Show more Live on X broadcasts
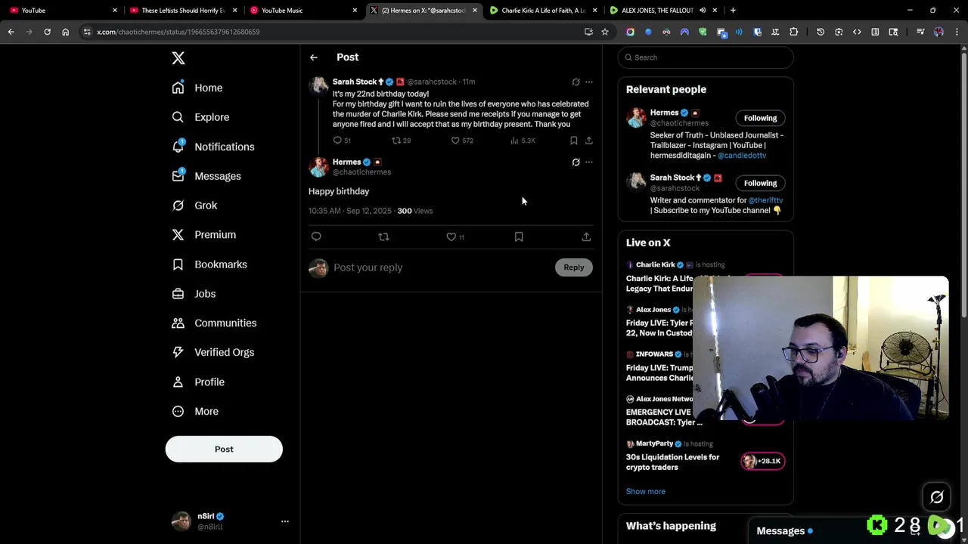Screen dimensions: 968x544 [645, 491]
